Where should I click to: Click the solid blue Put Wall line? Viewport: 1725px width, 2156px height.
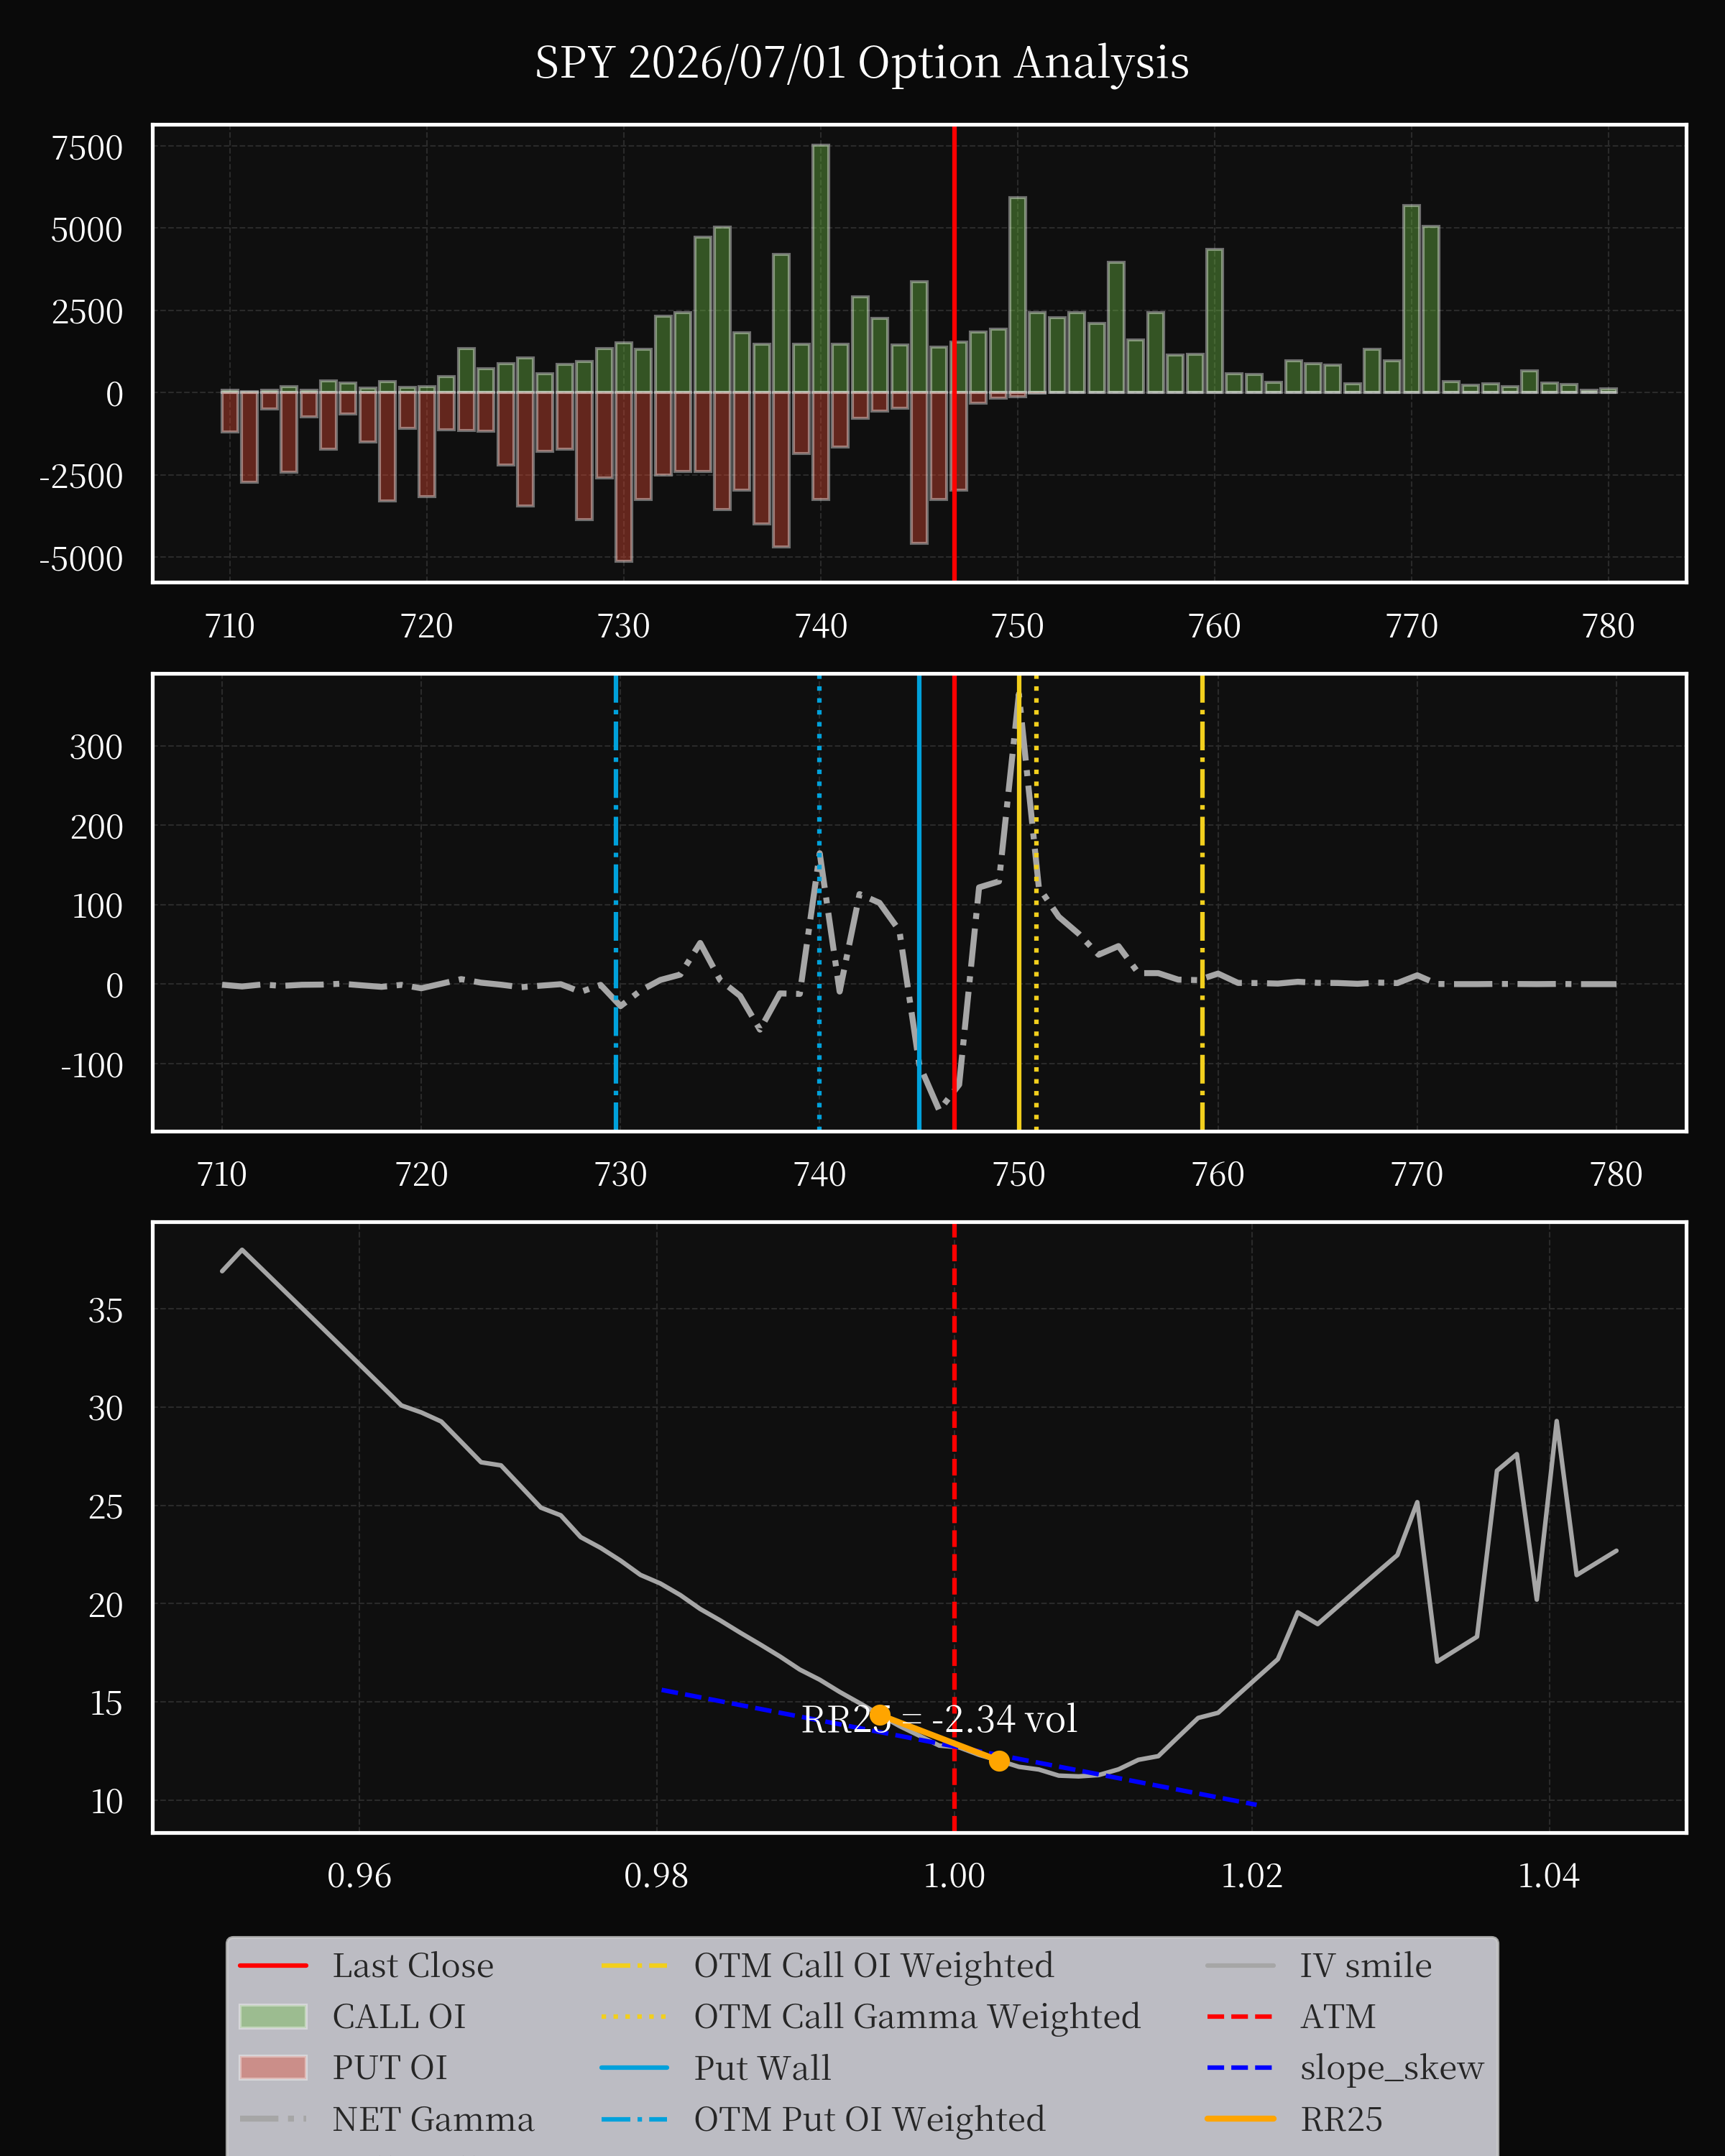pos(919,902)
